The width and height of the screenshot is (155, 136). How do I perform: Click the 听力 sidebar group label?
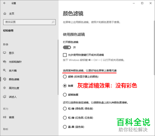tap(6, 109)
